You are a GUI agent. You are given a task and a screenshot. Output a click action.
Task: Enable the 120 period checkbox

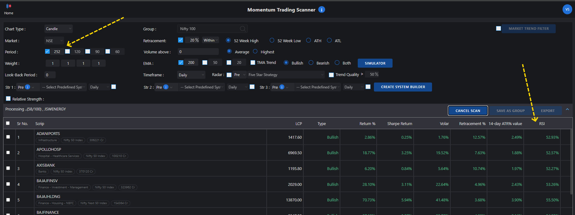(67, 52)
